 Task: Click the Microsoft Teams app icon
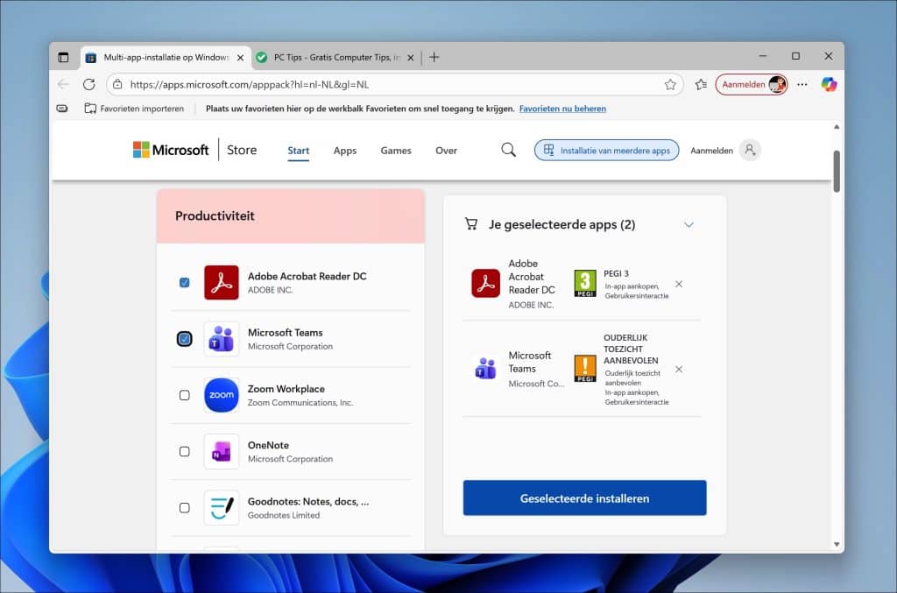tap(221, 339)
